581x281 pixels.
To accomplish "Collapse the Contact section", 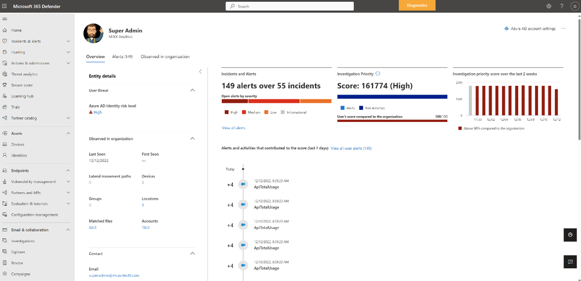I will pos(192,254).
